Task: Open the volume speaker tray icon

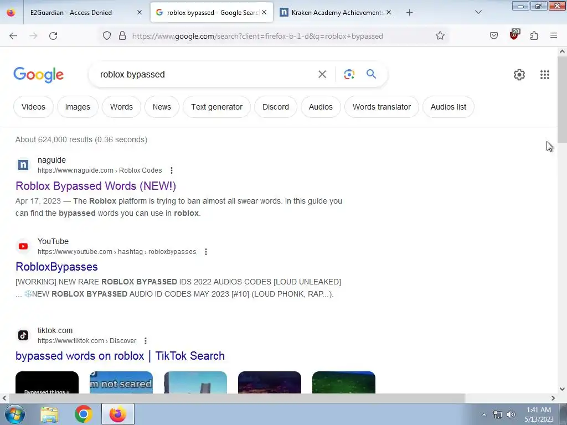Action: 511,414
